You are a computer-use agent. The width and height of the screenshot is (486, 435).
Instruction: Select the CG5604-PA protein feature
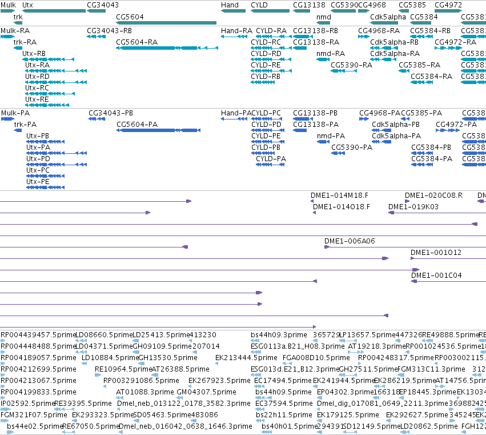click(158, 130)
